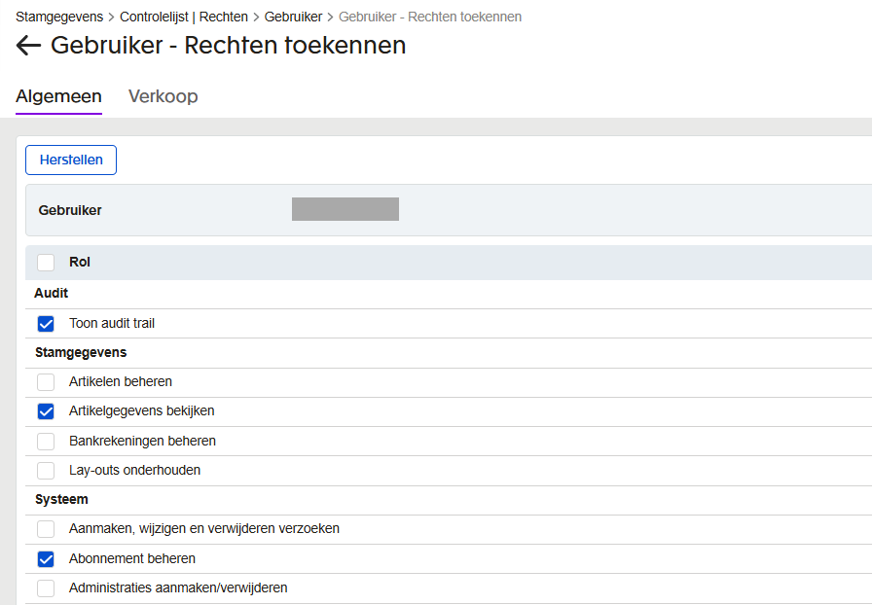Image resolution: width=872 pixels, height=605 pixels.
Task: Click the 'Abonnement beheren' label text
Action: (132, 558)
